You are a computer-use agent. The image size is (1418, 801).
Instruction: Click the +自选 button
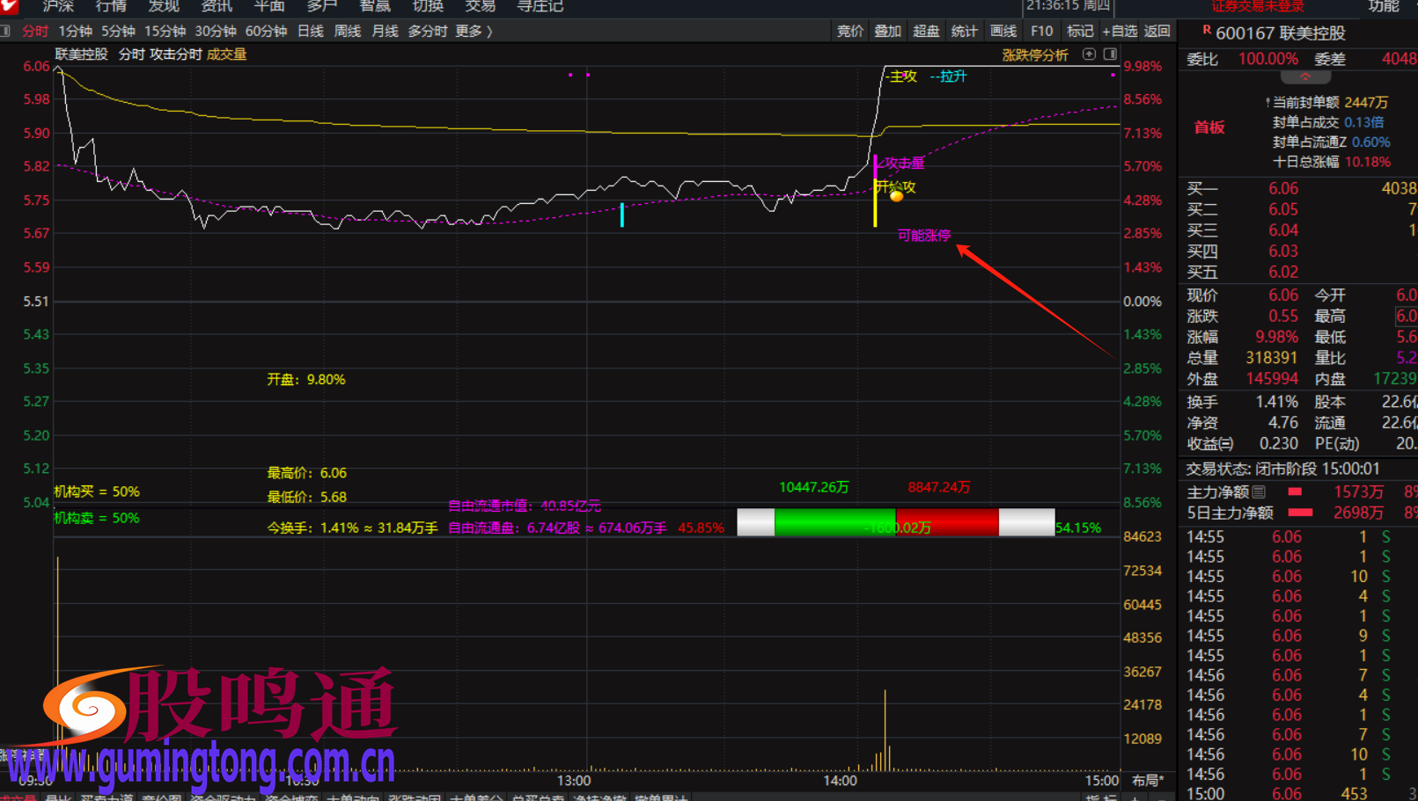tap(1119, 32)
